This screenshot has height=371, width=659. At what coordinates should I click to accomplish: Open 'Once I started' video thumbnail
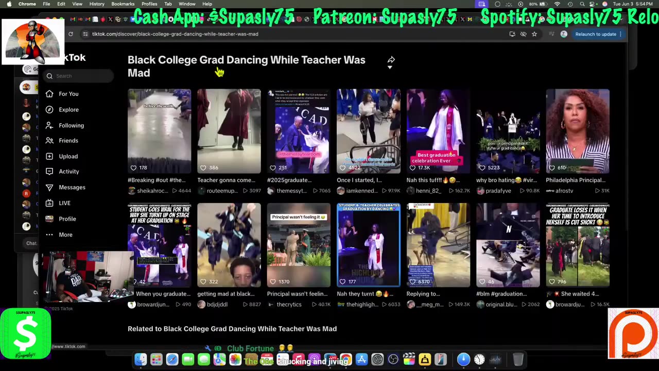pos(369,131)
